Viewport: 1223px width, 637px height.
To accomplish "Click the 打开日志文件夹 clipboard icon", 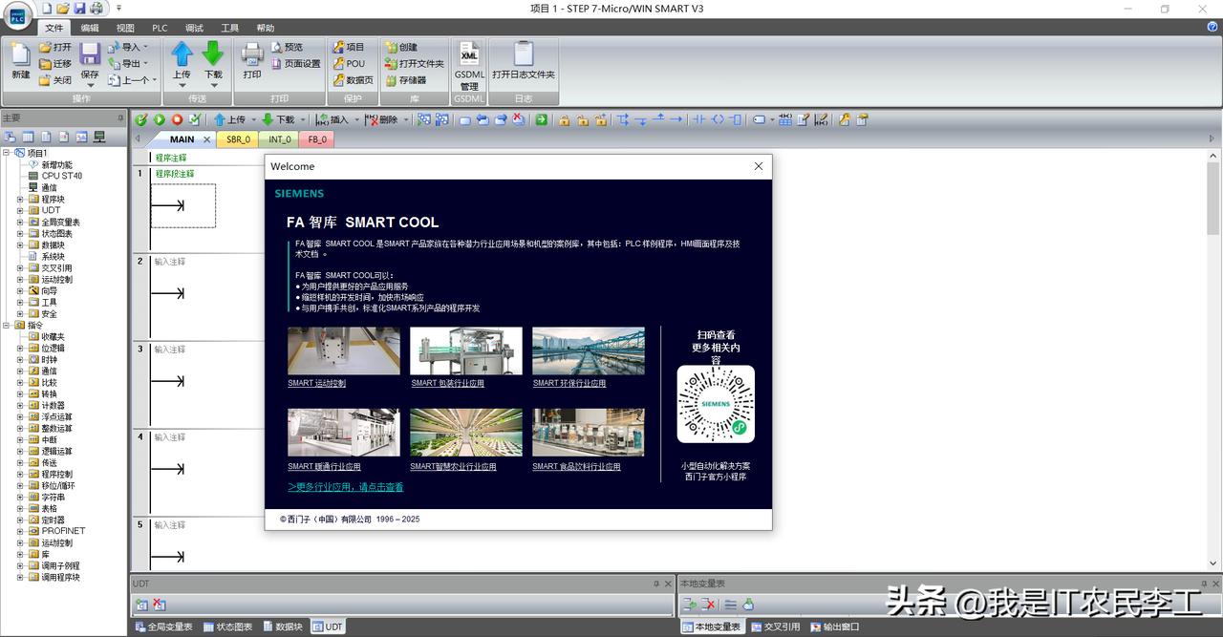I will coord(524,53).
